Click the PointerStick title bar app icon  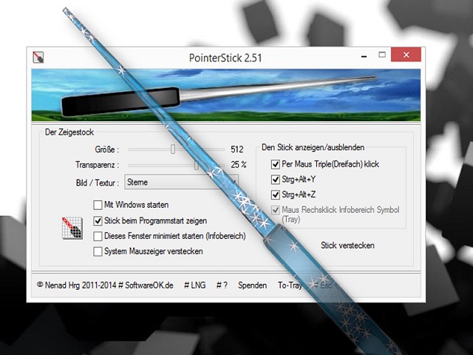pos(38,57)
